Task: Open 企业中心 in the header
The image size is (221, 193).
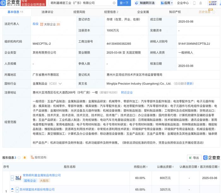Action: pyautogui.click(x=183, y=3)
